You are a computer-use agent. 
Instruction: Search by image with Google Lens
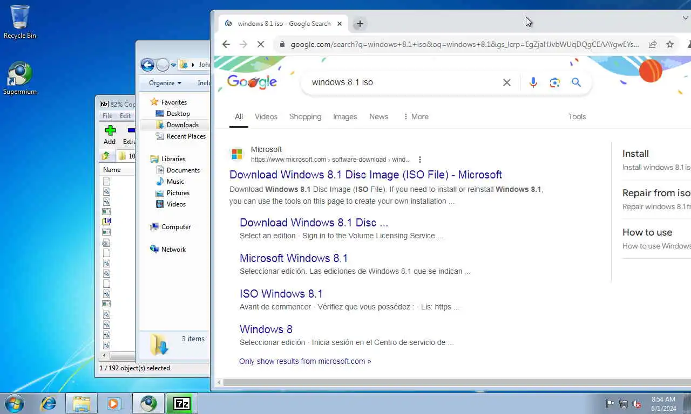[x=554, y=82]
